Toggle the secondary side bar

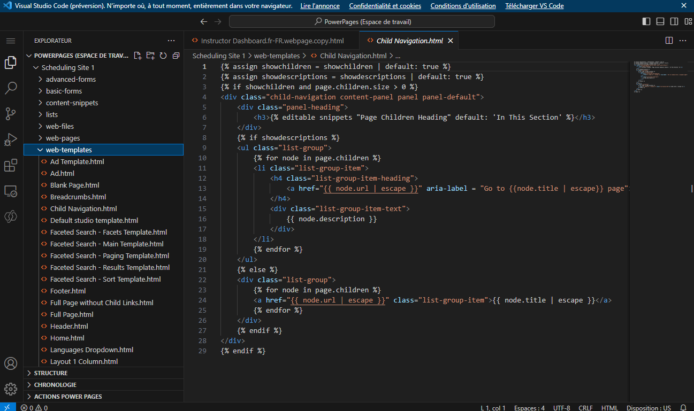pyautogui.click(x=674, y=21)
